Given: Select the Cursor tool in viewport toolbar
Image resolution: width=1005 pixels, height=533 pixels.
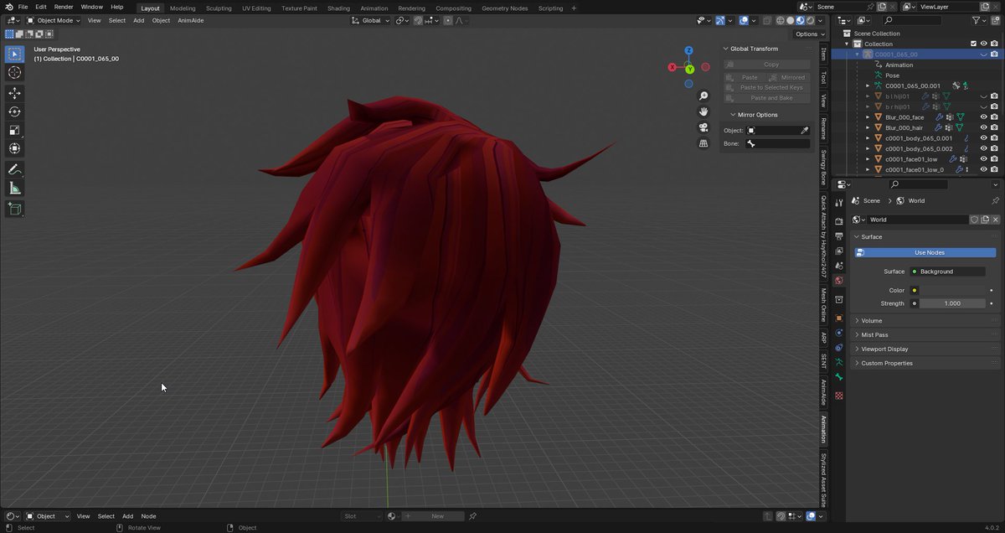Looking at the screenshot, I should [14, 73].
